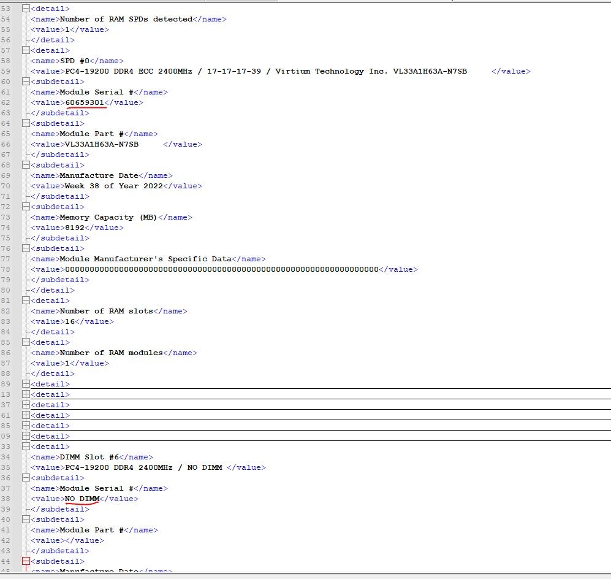The image size is (611, 579).
Task: Click "Module Part #" on line 41
Action: tap(92, 529)
